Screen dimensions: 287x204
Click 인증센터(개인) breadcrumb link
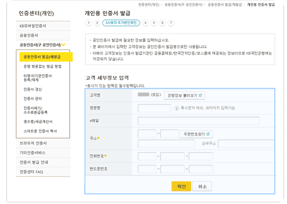tap(149, 5)
